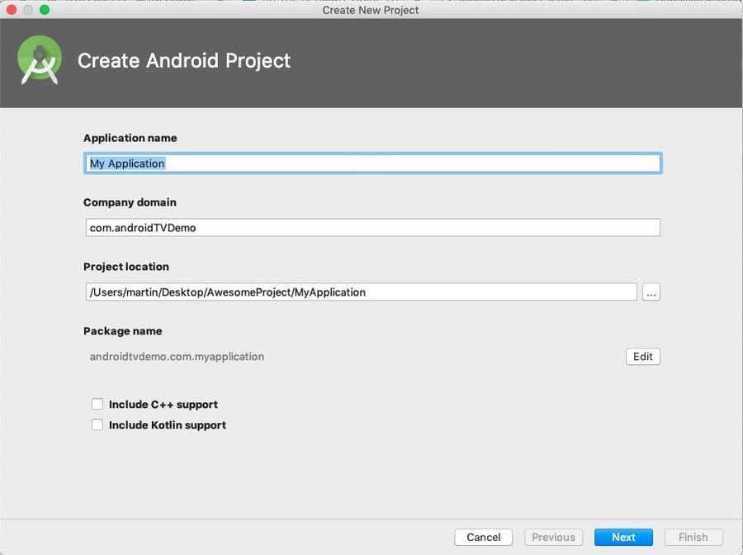743x555 pixels.
Task: Focus the Application name text field
Action: tap(372, 163)
